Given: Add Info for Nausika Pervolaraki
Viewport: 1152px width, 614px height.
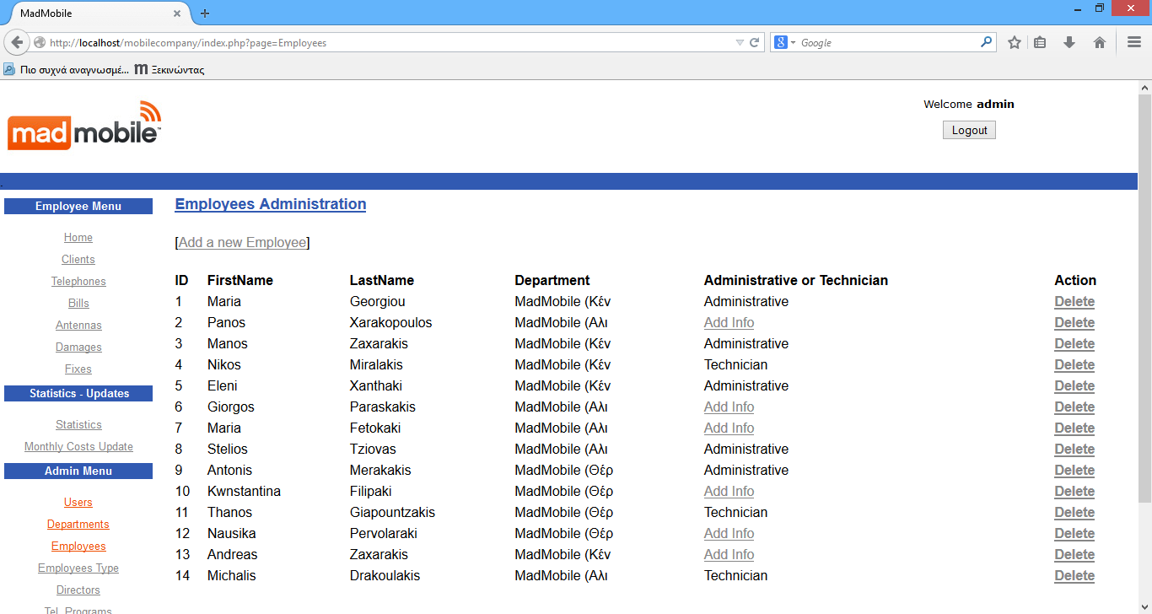Looking at the screenshot, I should click(729, 534).
